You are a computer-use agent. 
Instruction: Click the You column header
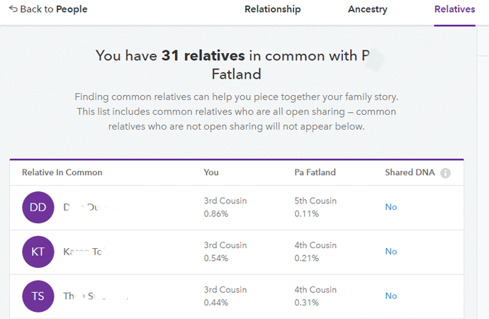pos(211,172)
